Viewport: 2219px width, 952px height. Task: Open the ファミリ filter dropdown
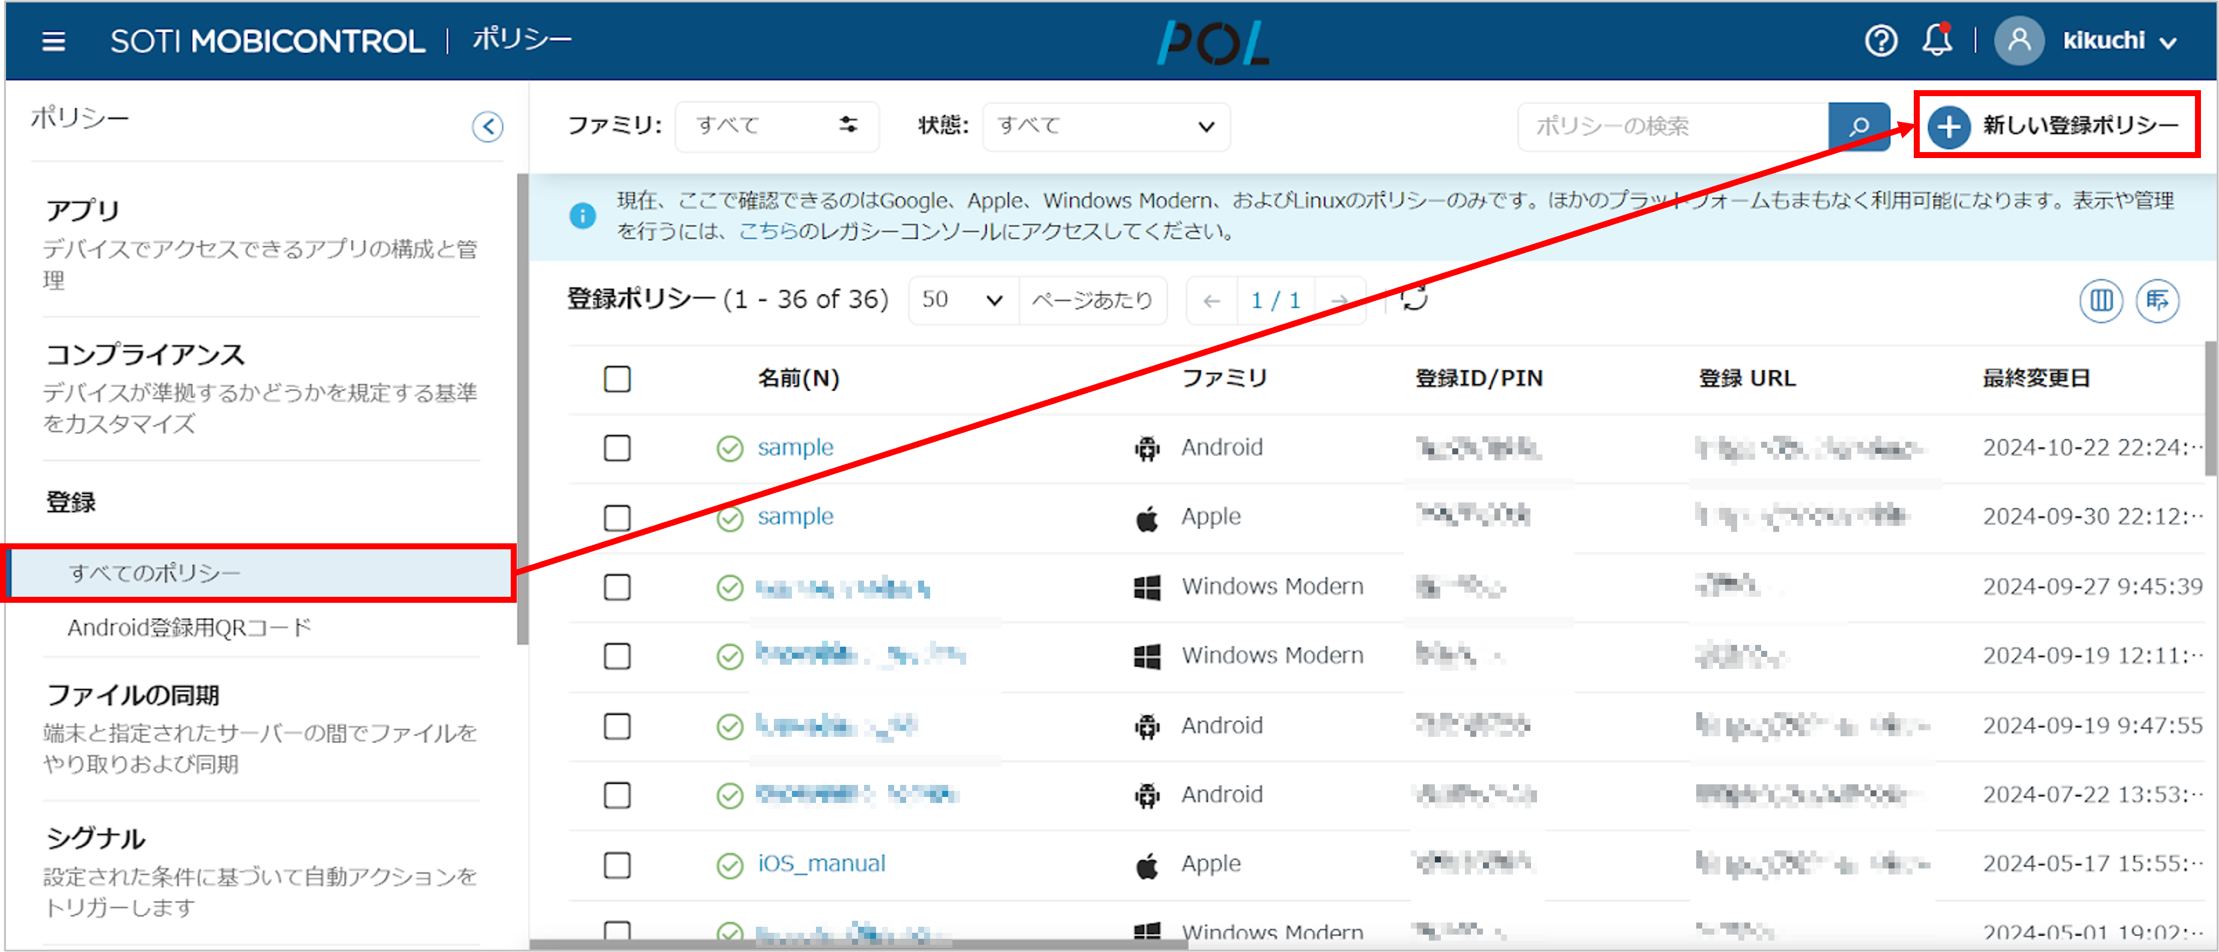coord(776,127)
